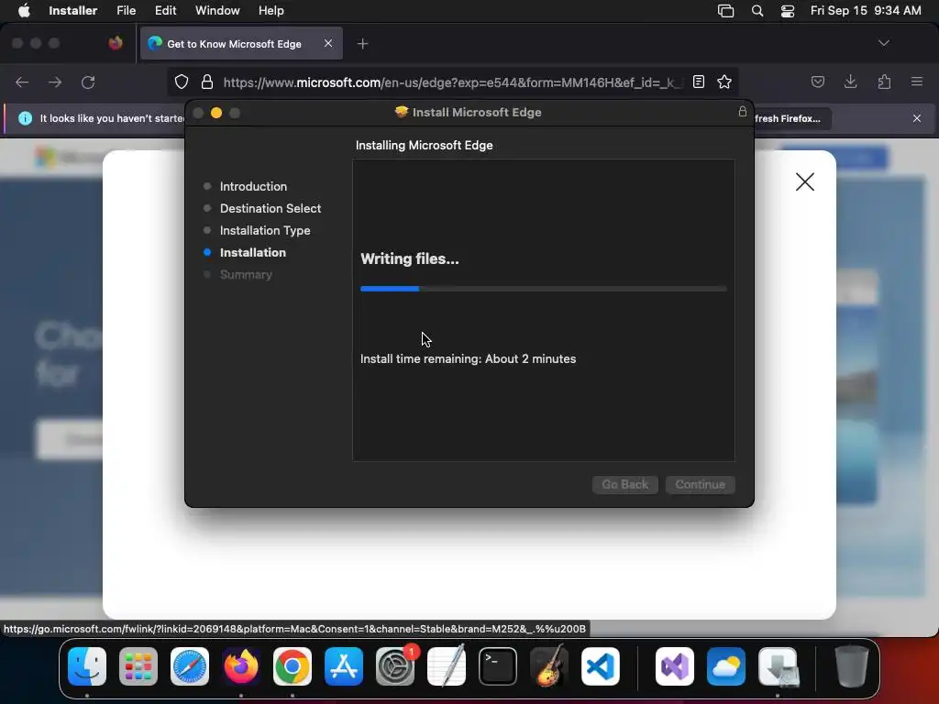Toggle reader view in address bar
Image resolution: width=939 pixels, height=704 pixels.
click(x=698, y=82)
